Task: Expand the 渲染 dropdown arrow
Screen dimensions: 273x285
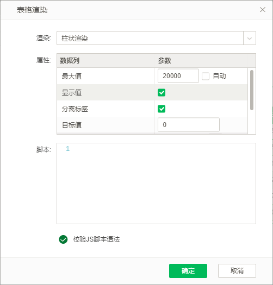Action: coord(250,38)
